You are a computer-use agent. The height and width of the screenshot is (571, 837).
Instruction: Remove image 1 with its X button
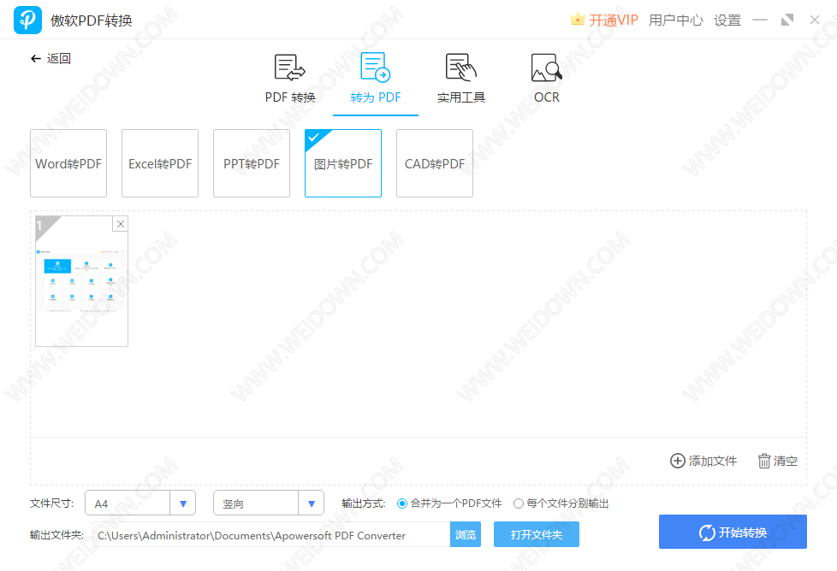121,224
